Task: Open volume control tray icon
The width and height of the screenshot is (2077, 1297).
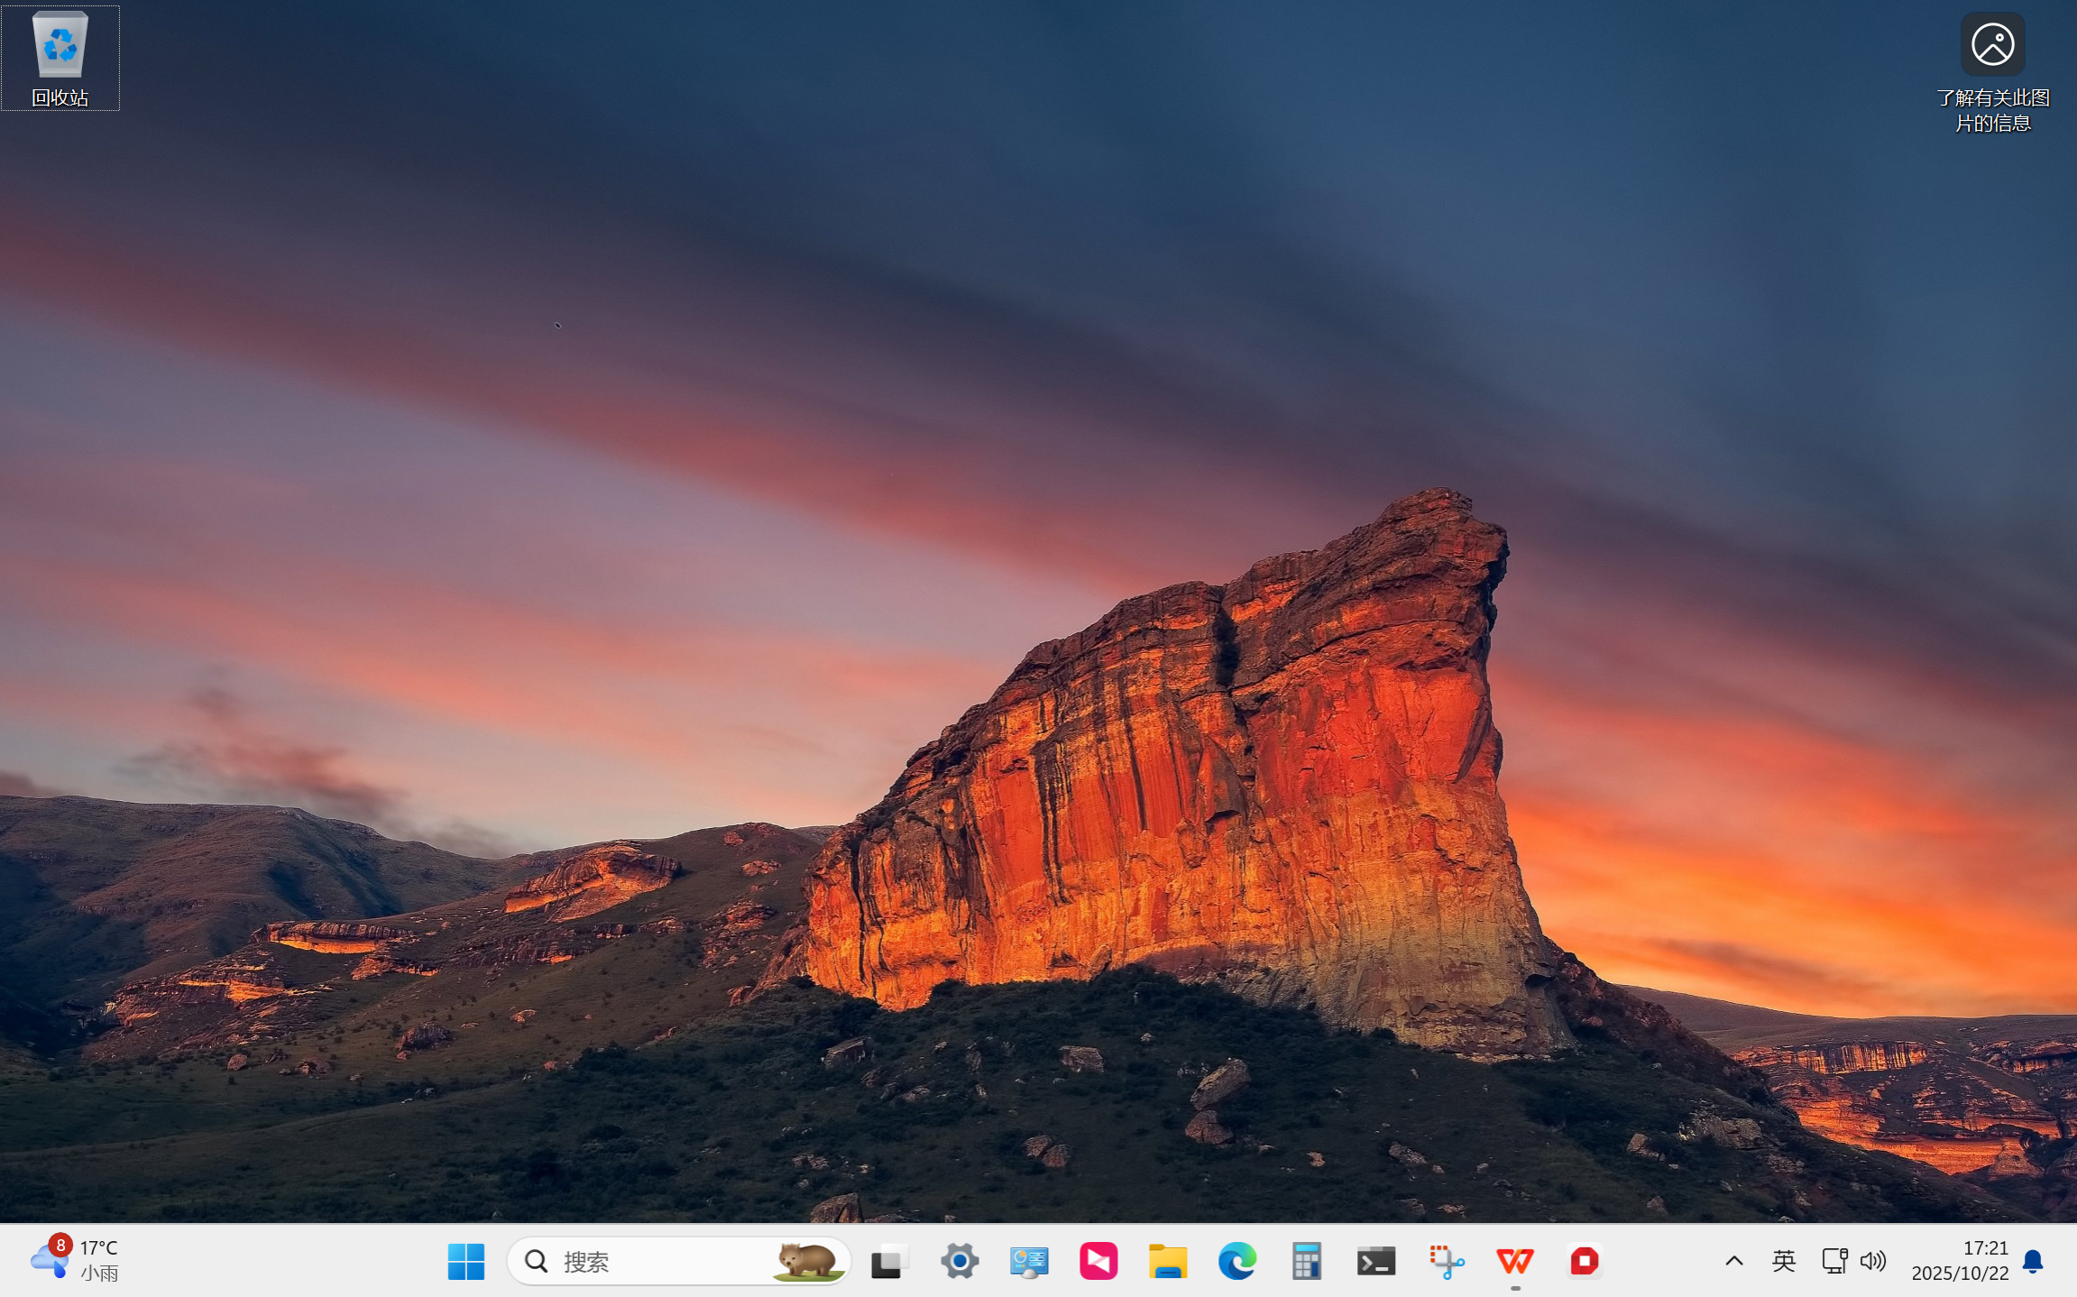Action: (x=1873, y=1261)
